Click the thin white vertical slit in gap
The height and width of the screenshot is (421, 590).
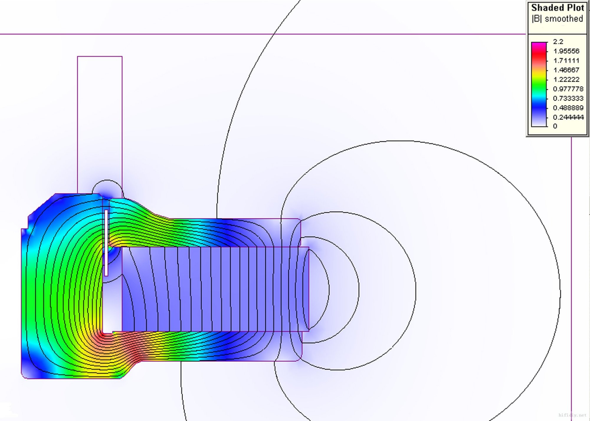point(106,243)
